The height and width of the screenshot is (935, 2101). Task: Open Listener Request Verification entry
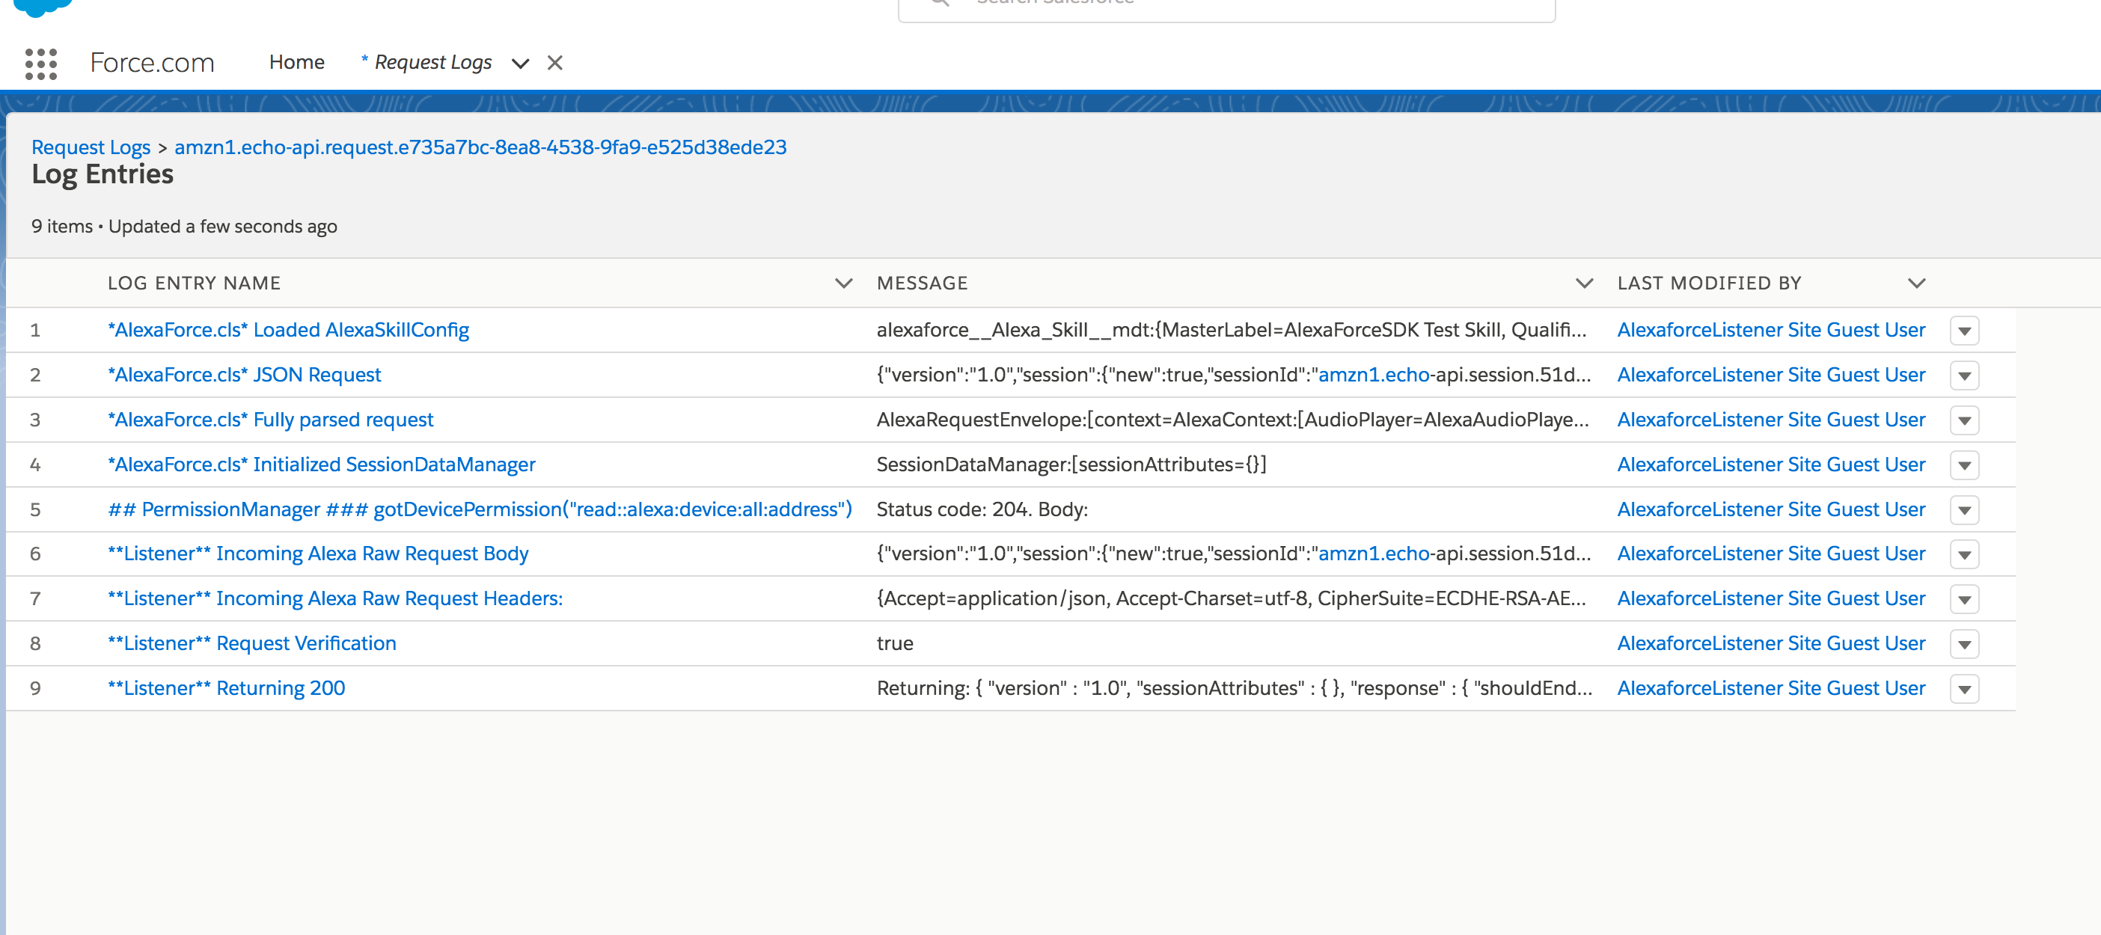click(252, 643)
